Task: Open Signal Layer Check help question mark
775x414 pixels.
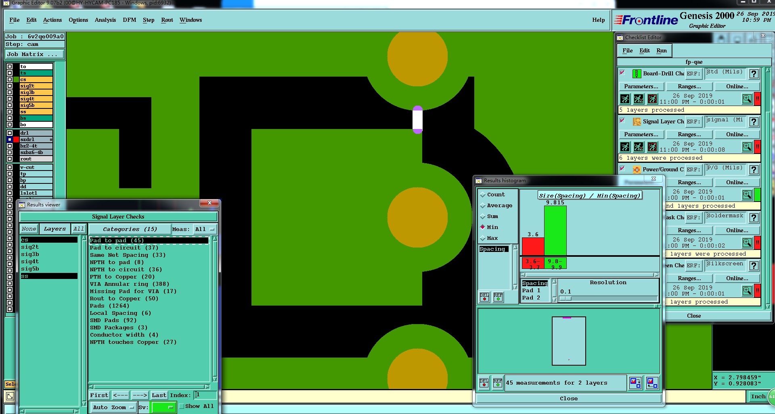Action: click(x=754, y=122)
